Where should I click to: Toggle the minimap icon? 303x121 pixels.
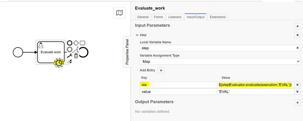tap(119, 13)
